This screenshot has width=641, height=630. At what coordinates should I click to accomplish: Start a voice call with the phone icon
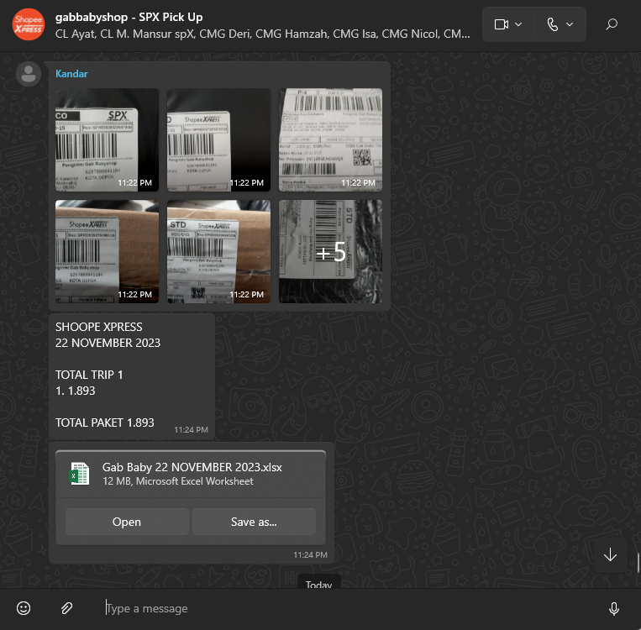tap(553, 24)
